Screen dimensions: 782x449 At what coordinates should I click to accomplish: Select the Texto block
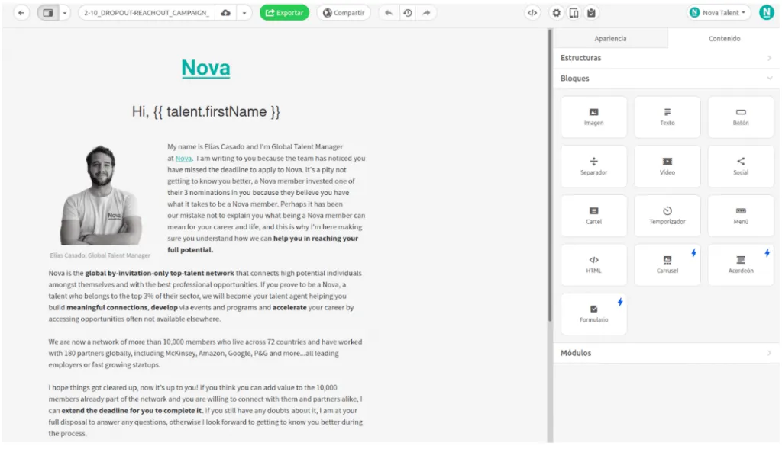click(667, 117)
